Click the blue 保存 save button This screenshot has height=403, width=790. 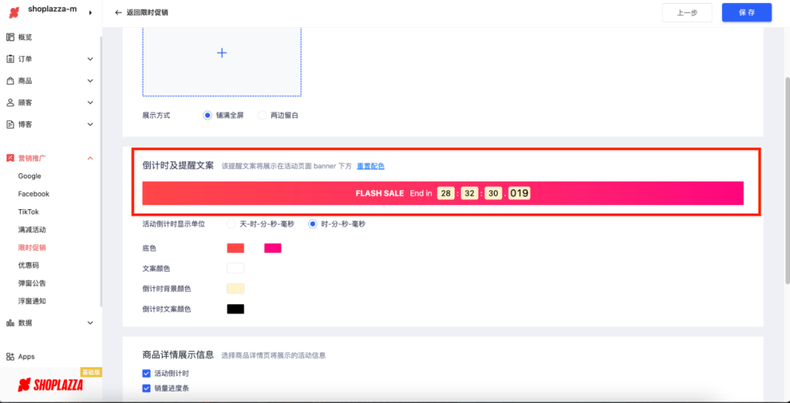click(746, 12)
